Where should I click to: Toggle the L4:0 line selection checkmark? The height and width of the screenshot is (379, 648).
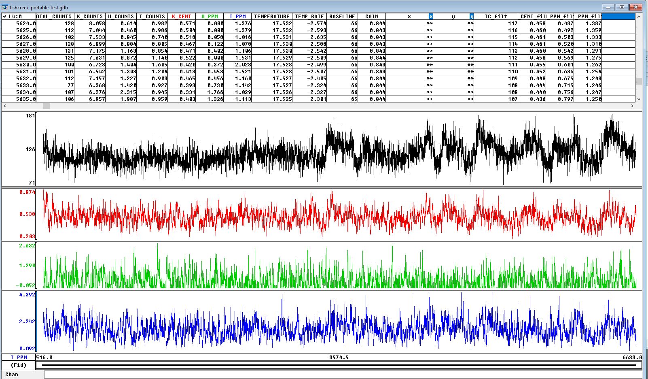click(x=5, y=17)
